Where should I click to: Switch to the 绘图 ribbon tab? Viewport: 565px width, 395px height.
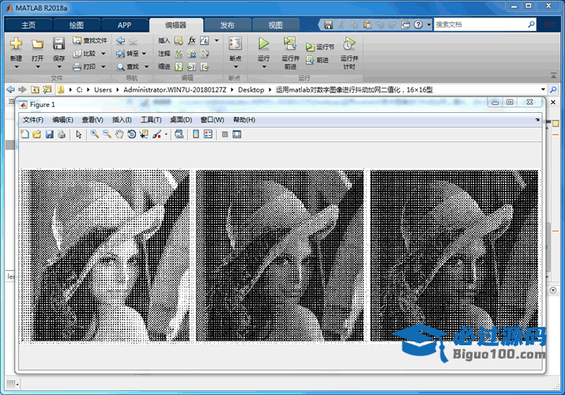pos(76,25)
